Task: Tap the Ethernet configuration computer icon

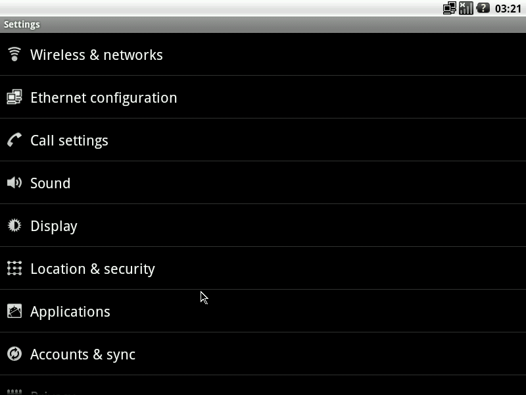Action: (14, 97)
